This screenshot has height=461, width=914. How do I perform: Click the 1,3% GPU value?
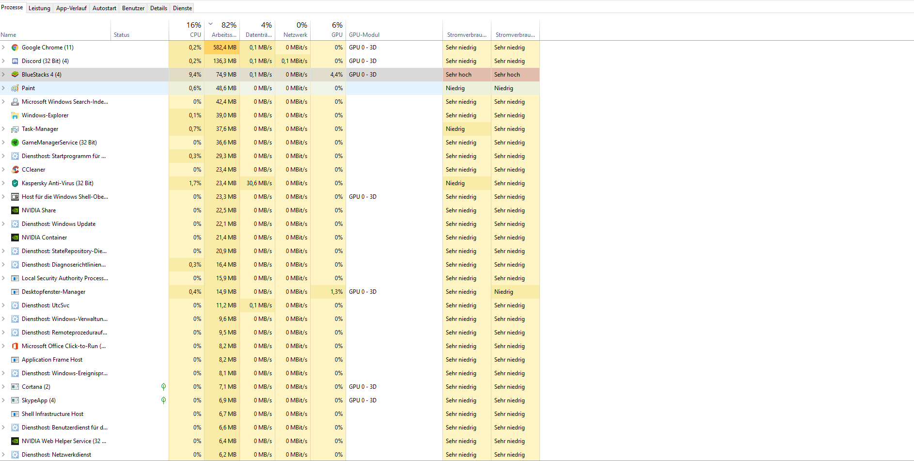coord(336,292)
